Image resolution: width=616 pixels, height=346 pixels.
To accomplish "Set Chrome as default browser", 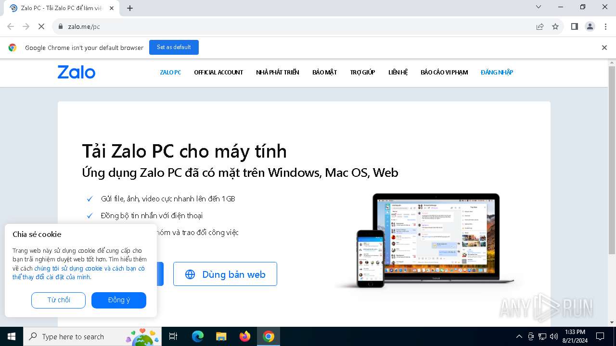I will pos(174,47).
